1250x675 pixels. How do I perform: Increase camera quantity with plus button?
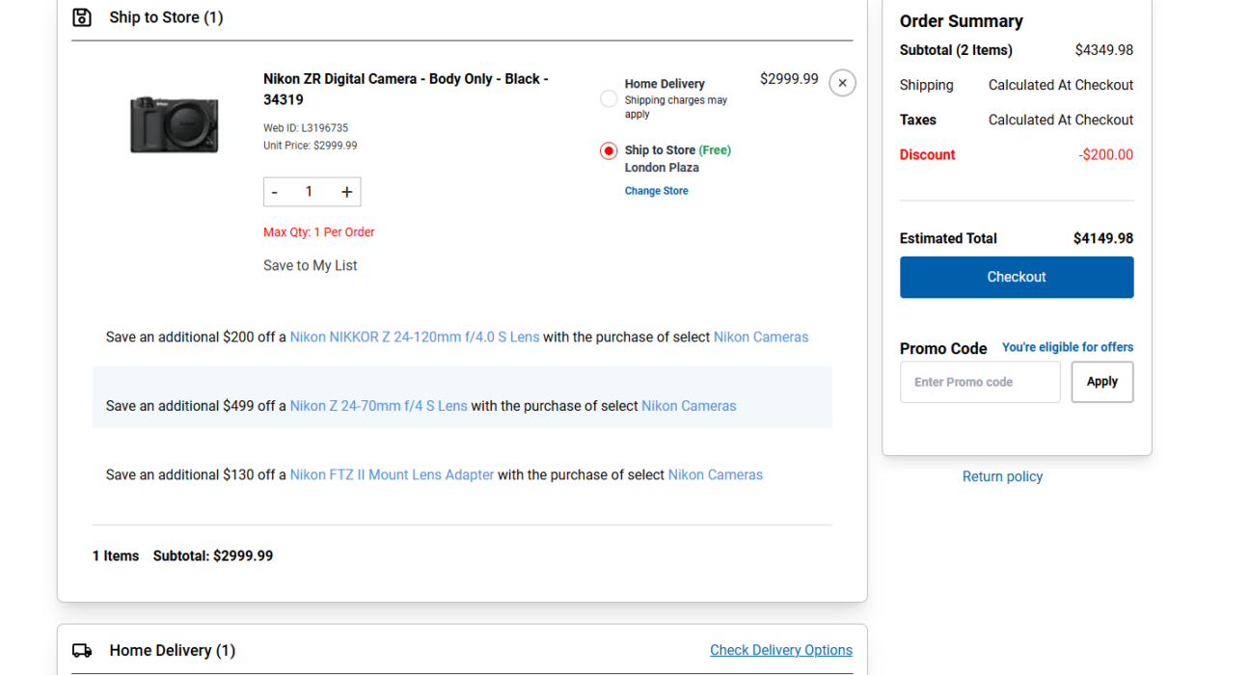coord(346,192)
